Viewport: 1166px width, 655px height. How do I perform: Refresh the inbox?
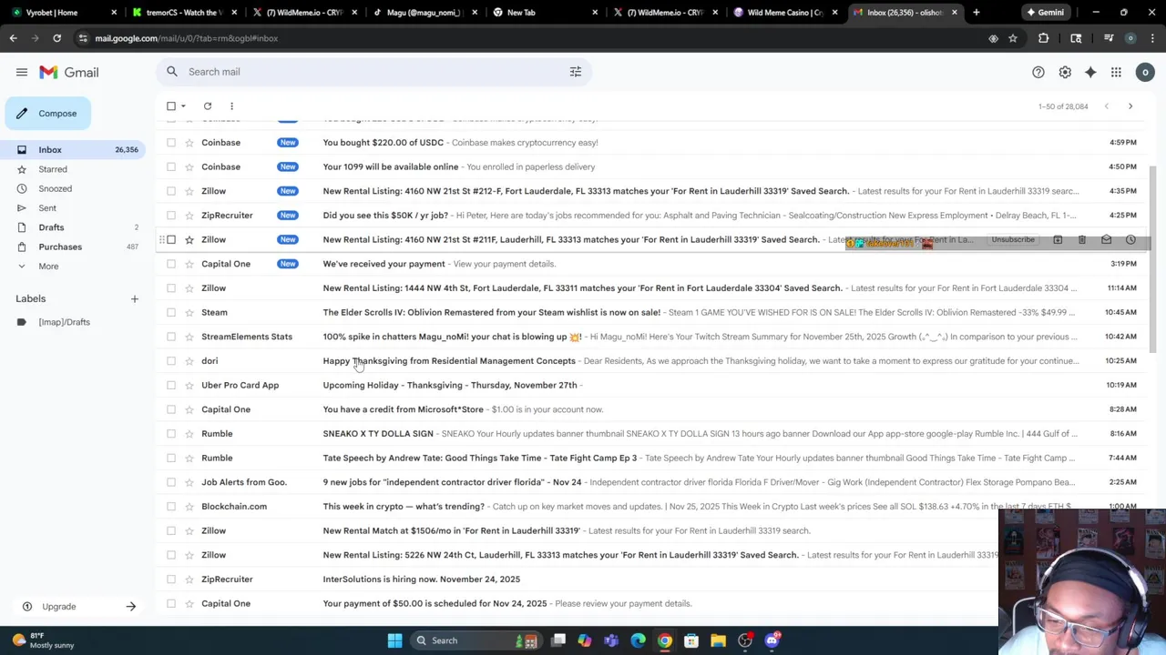click(x=208, y=106)
